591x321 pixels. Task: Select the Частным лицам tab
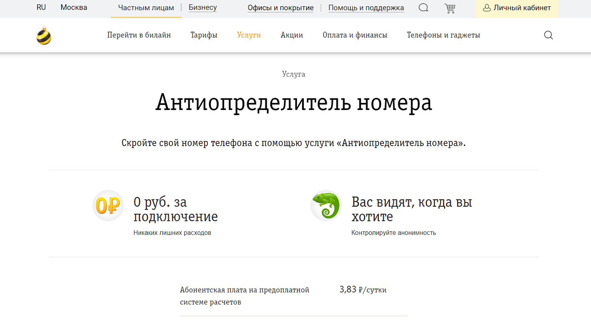tap(146, 8)
